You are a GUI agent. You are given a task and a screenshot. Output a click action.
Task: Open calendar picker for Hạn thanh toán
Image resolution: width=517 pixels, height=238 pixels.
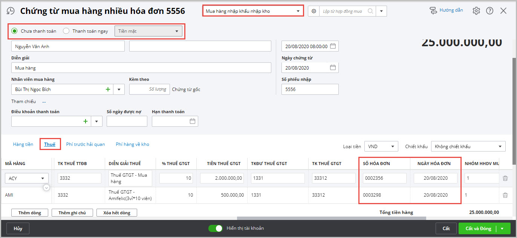[x=193, y=121]
